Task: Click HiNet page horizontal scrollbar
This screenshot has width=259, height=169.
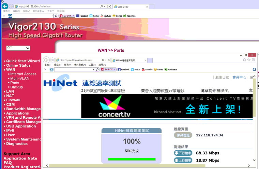Action: point(127,165)
